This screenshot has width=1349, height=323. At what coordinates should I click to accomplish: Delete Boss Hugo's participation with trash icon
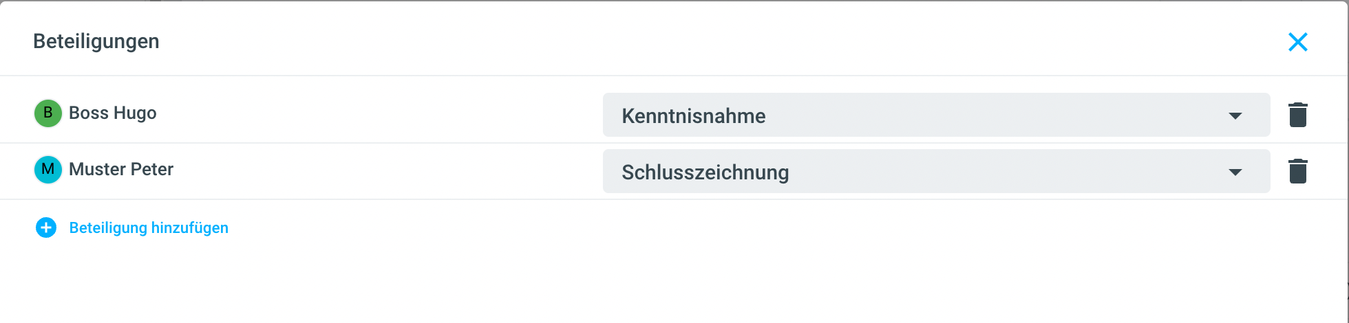[1297, 115]
